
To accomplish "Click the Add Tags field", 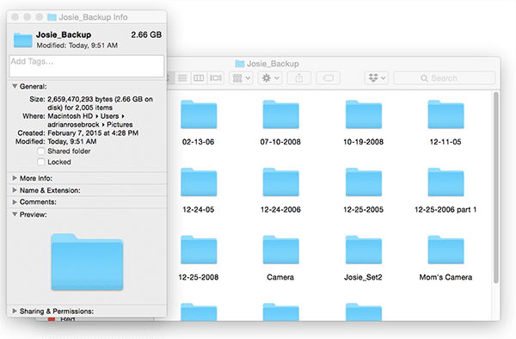I will 87,66.
